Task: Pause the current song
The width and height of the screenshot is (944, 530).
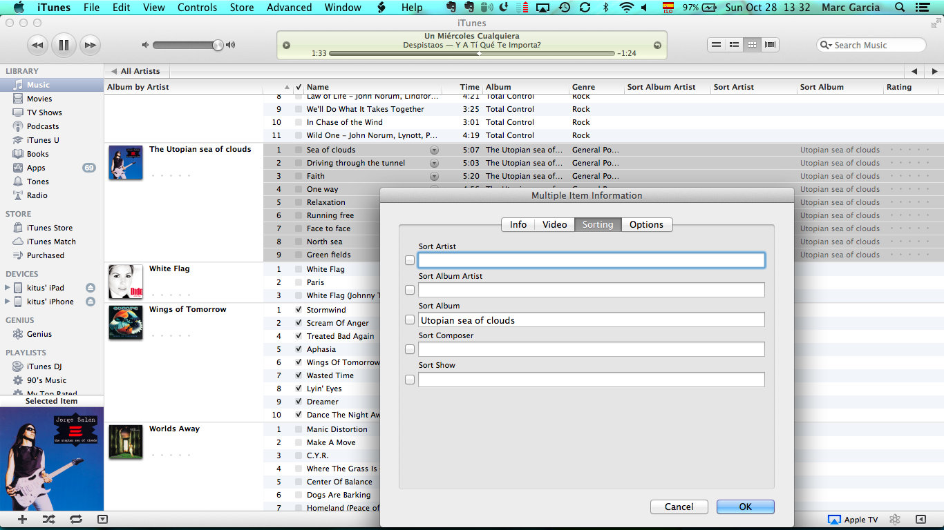Action: (64, 46)
